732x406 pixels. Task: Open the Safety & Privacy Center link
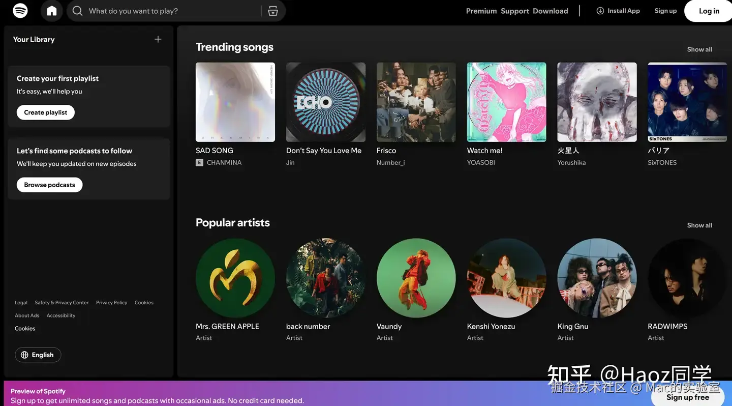(62, 303)
